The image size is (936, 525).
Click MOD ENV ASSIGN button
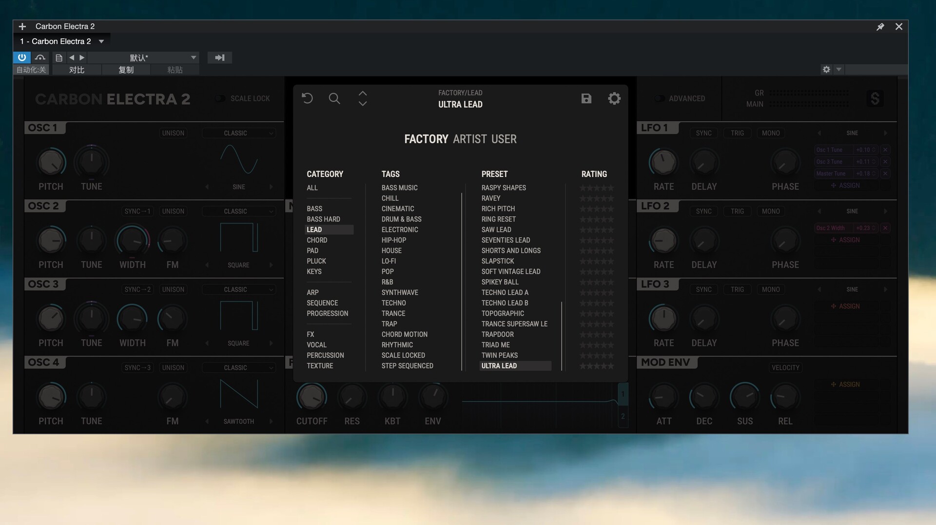(x=845, y=385)
